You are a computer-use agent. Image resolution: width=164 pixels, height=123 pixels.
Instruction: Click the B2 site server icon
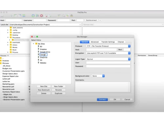coord(38,46)
